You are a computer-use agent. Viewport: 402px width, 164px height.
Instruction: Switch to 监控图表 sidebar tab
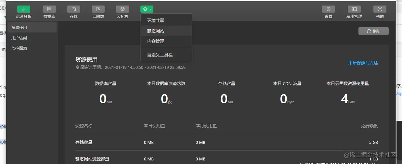pyautogui.click(x=32, y=48)
